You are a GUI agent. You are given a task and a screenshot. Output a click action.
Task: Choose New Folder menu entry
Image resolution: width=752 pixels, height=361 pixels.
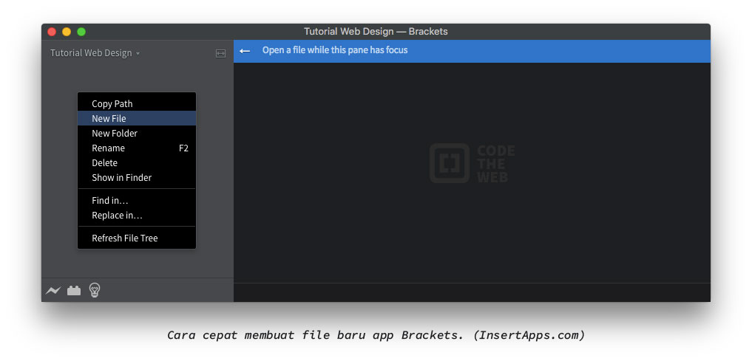point(137,133)
